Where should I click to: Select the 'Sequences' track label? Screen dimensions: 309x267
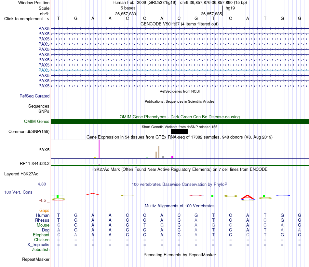click(39, 106)
